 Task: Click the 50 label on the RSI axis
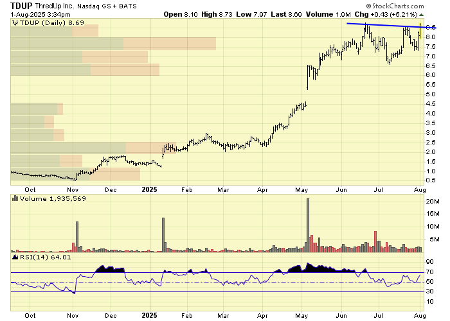[x=429, y=282]
